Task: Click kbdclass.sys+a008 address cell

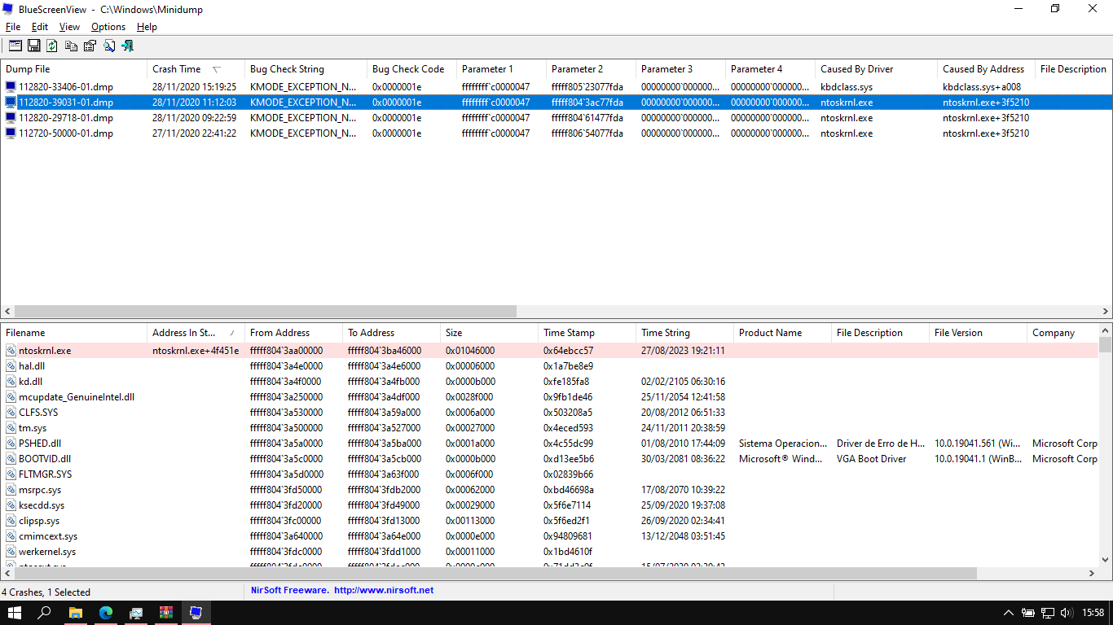Action: click(x=982, y=86)
